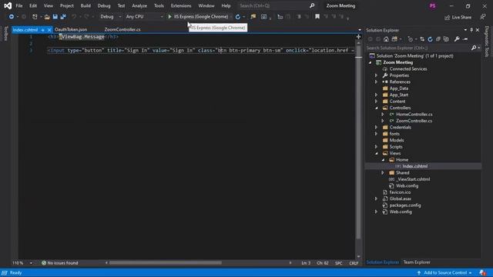
Task: Click the Save All toolbar icon
Action: point(63,17)
